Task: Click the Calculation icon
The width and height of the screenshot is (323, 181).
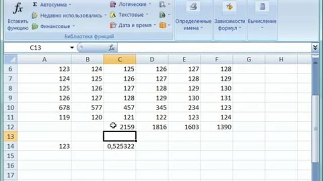Action: (262, 7)
